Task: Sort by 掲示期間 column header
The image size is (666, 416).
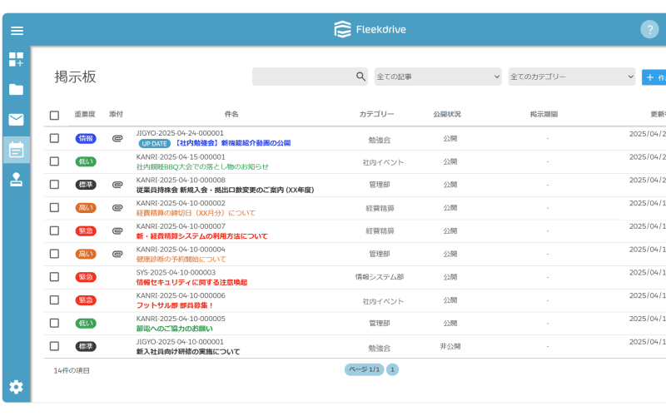Action: (x=544, y=114)
